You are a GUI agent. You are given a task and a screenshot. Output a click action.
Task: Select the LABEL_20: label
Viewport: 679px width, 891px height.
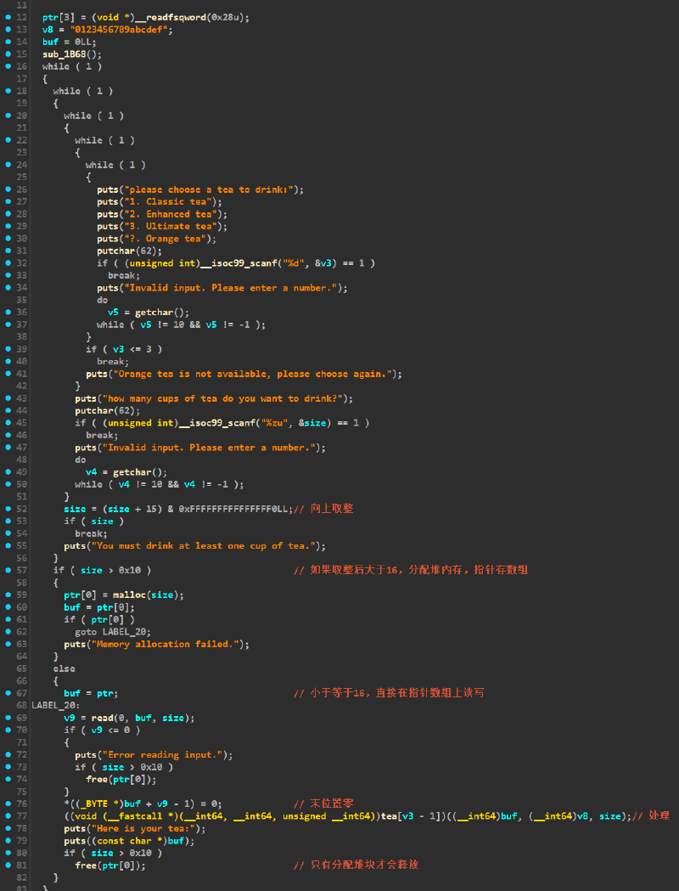point(55,705)
